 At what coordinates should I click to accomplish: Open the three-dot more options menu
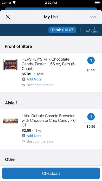93,17
